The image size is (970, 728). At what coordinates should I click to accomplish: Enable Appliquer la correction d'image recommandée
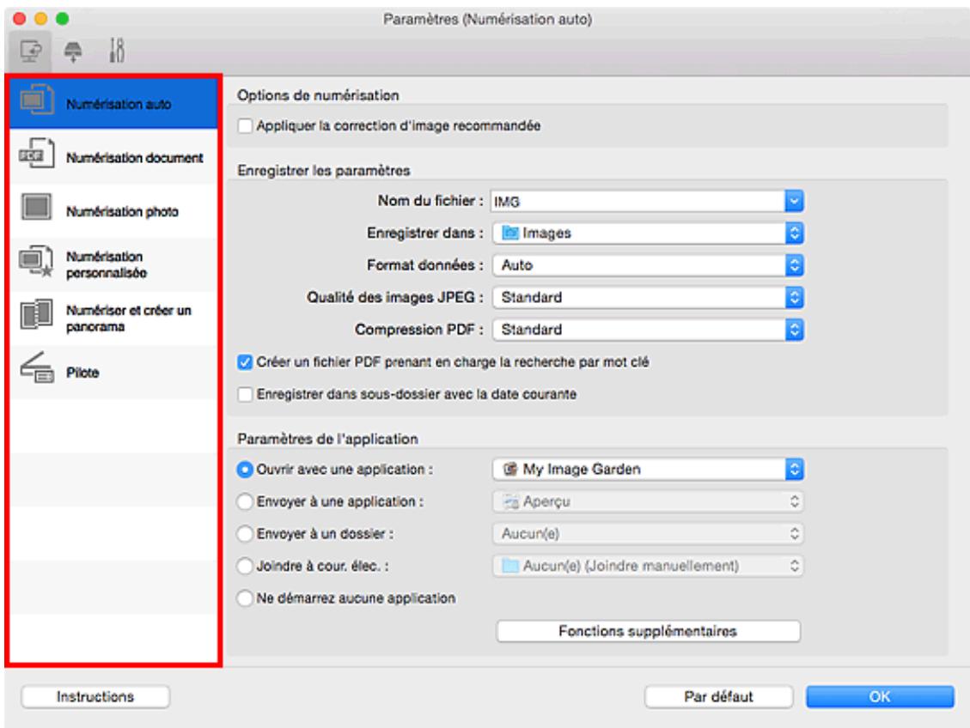click(245, 126)
